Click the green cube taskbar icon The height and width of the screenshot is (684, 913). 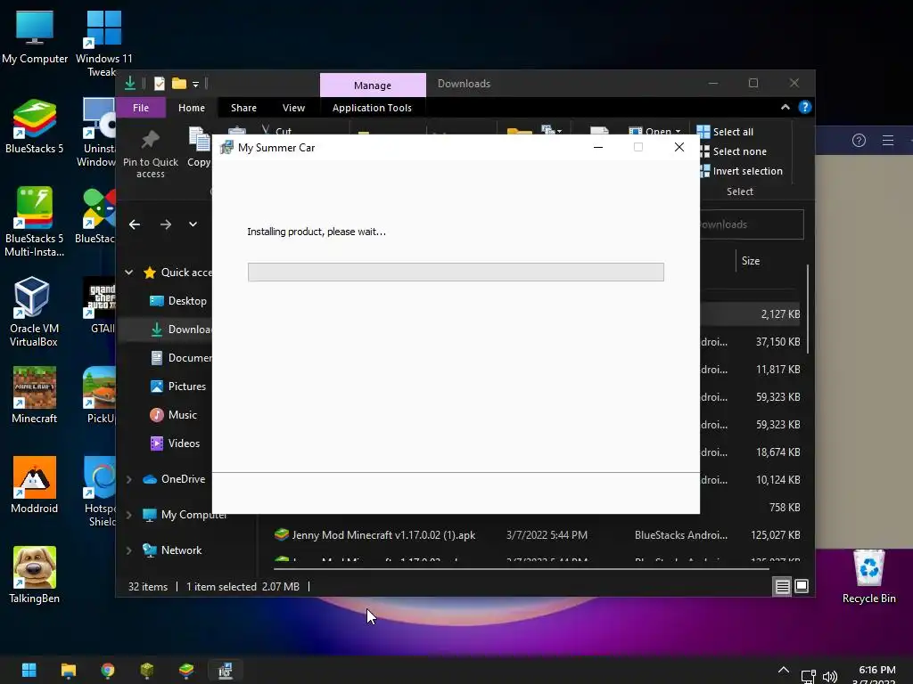coord(147,670)
